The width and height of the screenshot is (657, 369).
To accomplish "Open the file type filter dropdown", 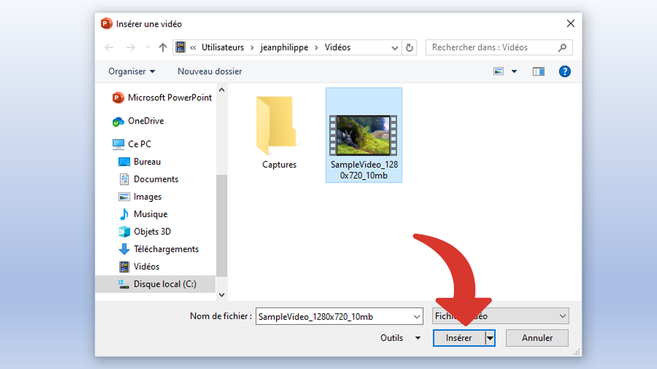I will (x=501, y=316).
